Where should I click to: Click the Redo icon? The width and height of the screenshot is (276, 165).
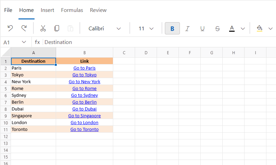(24, 28)
